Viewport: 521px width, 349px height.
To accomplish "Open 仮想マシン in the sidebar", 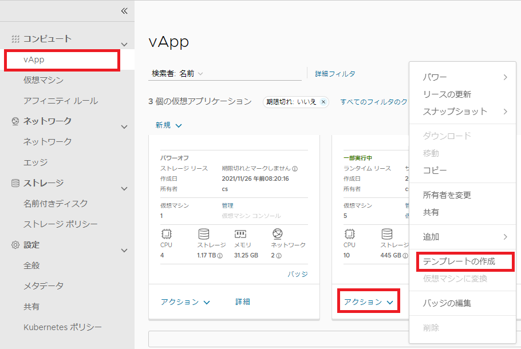I will pos(44,80).
